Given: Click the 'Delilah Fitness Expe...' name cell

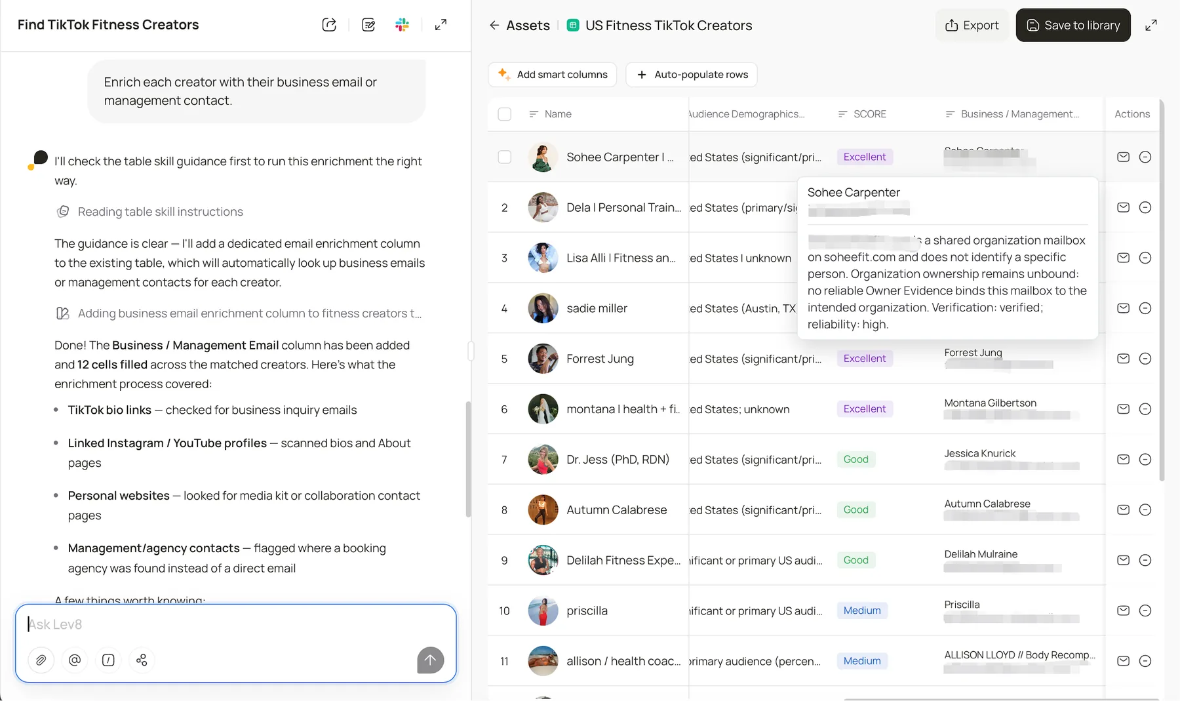Looking at the screenshot, I should pos(623,560).
